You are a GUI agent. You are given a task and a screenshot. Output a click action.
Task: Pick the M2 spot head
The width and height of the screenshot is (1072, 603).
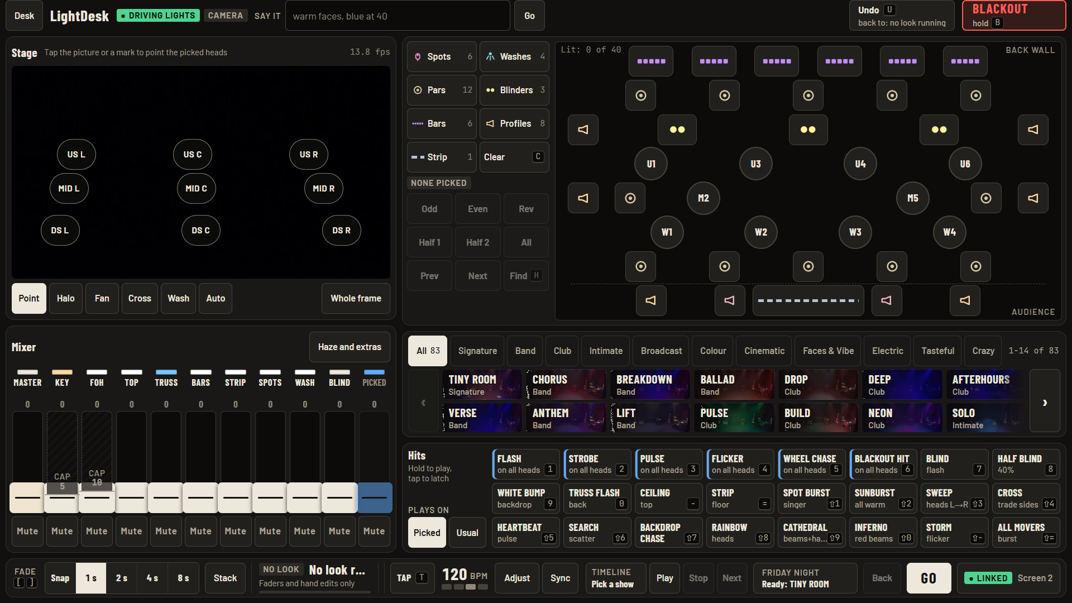[703, 198]
